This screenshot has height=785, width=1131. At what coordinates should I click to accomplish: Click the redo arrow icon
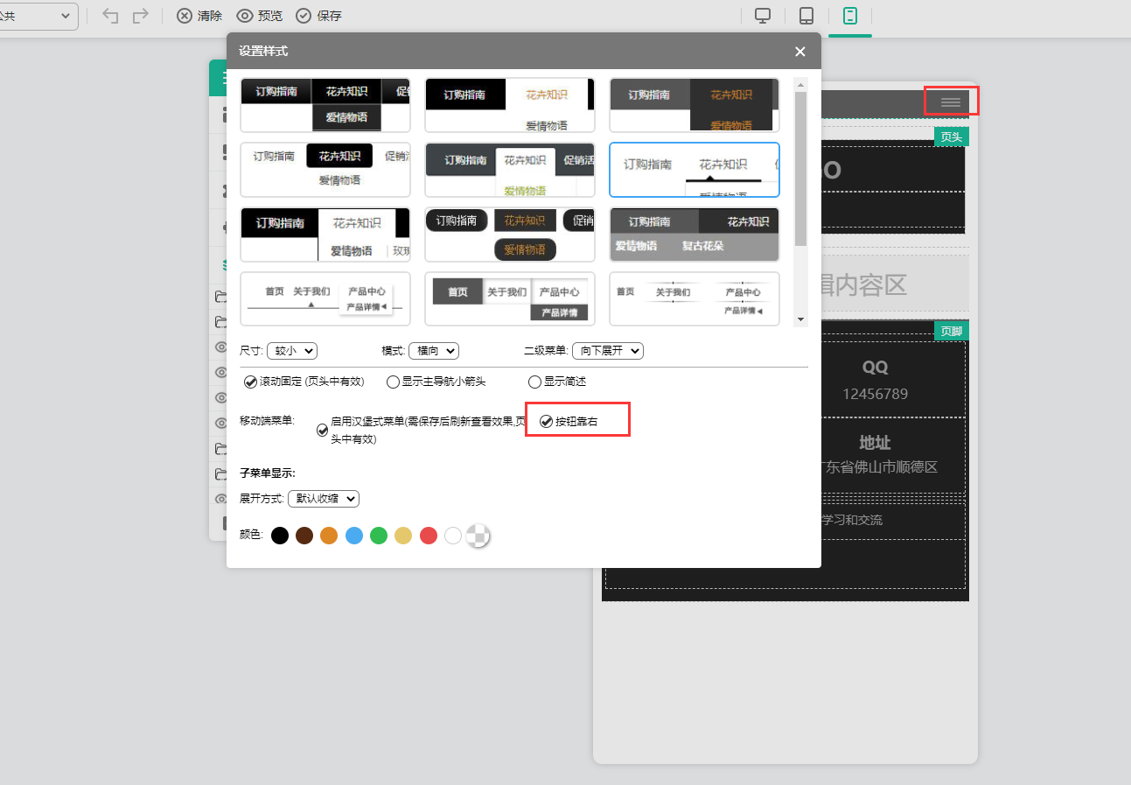point(140,16)
